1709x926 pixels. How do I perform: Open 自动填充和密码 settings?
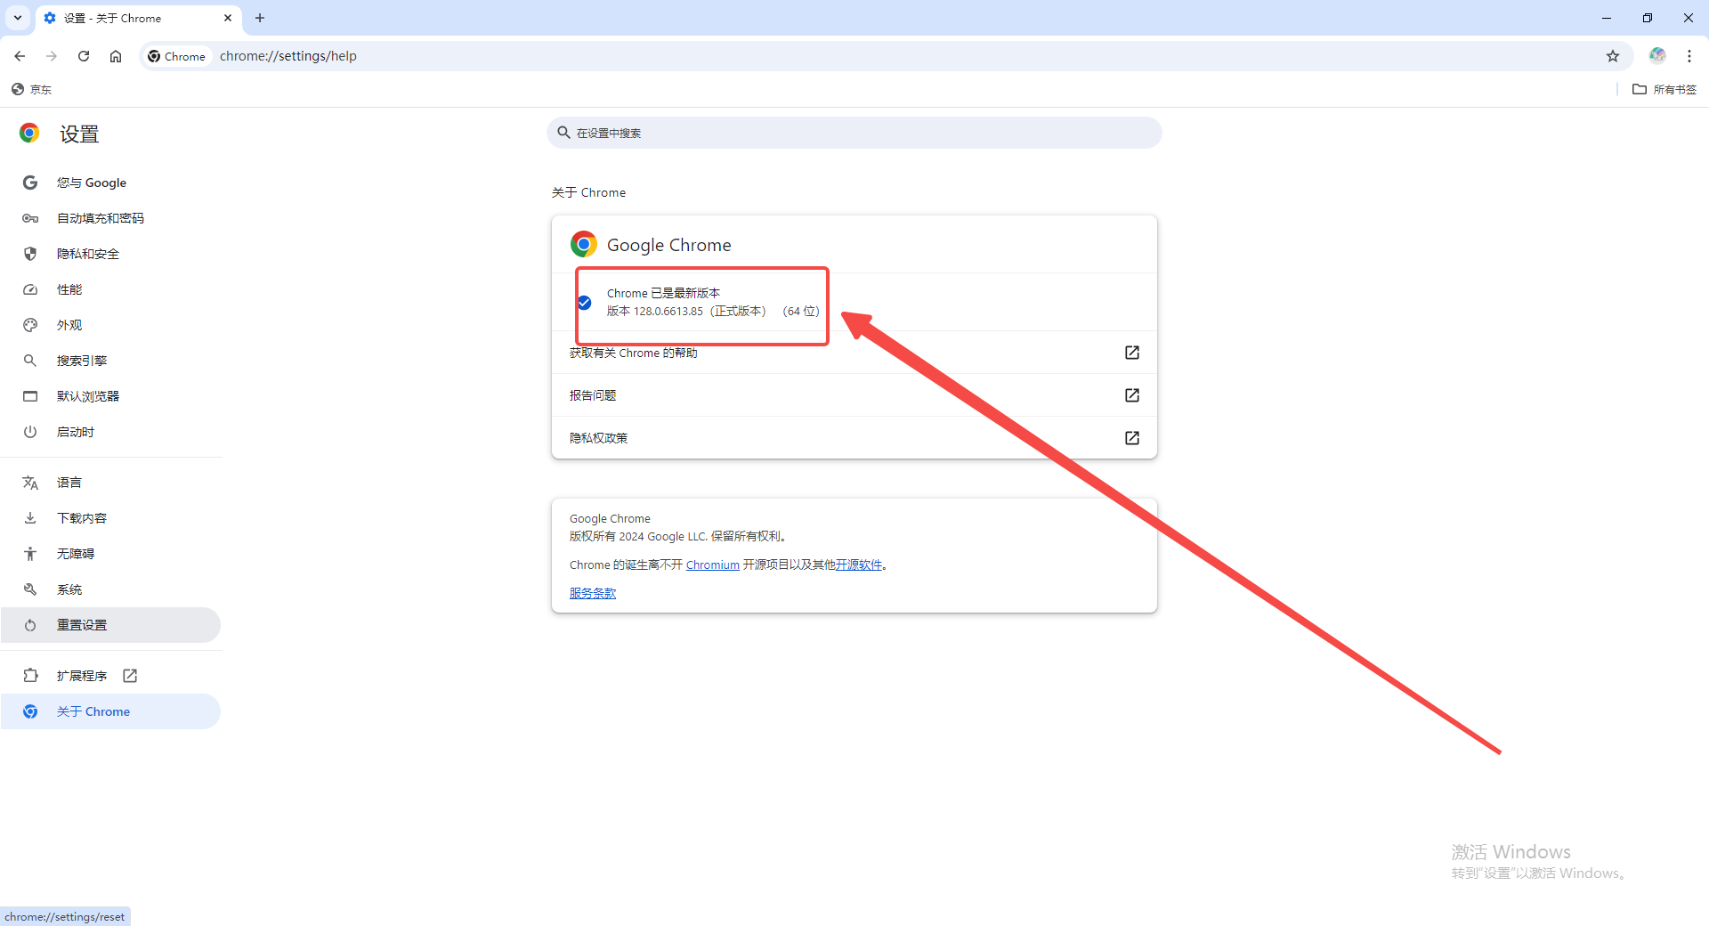(x=111, y=218)
